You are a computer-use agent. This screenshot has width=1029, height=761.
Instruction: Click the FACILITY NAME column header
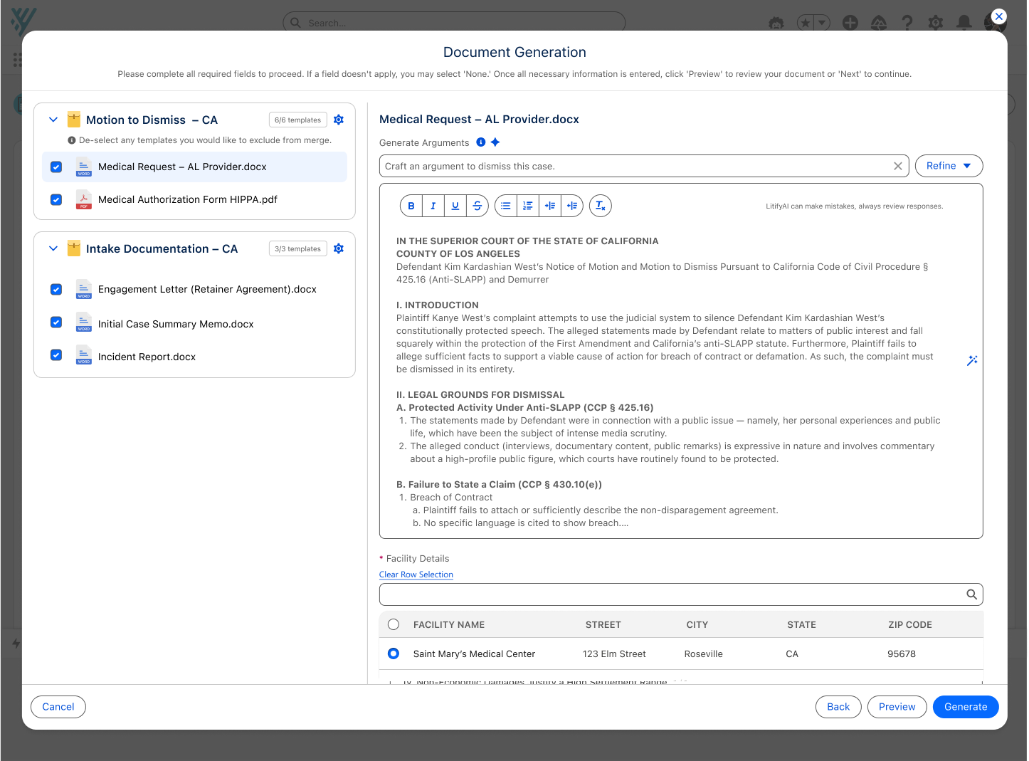point(449,624)
